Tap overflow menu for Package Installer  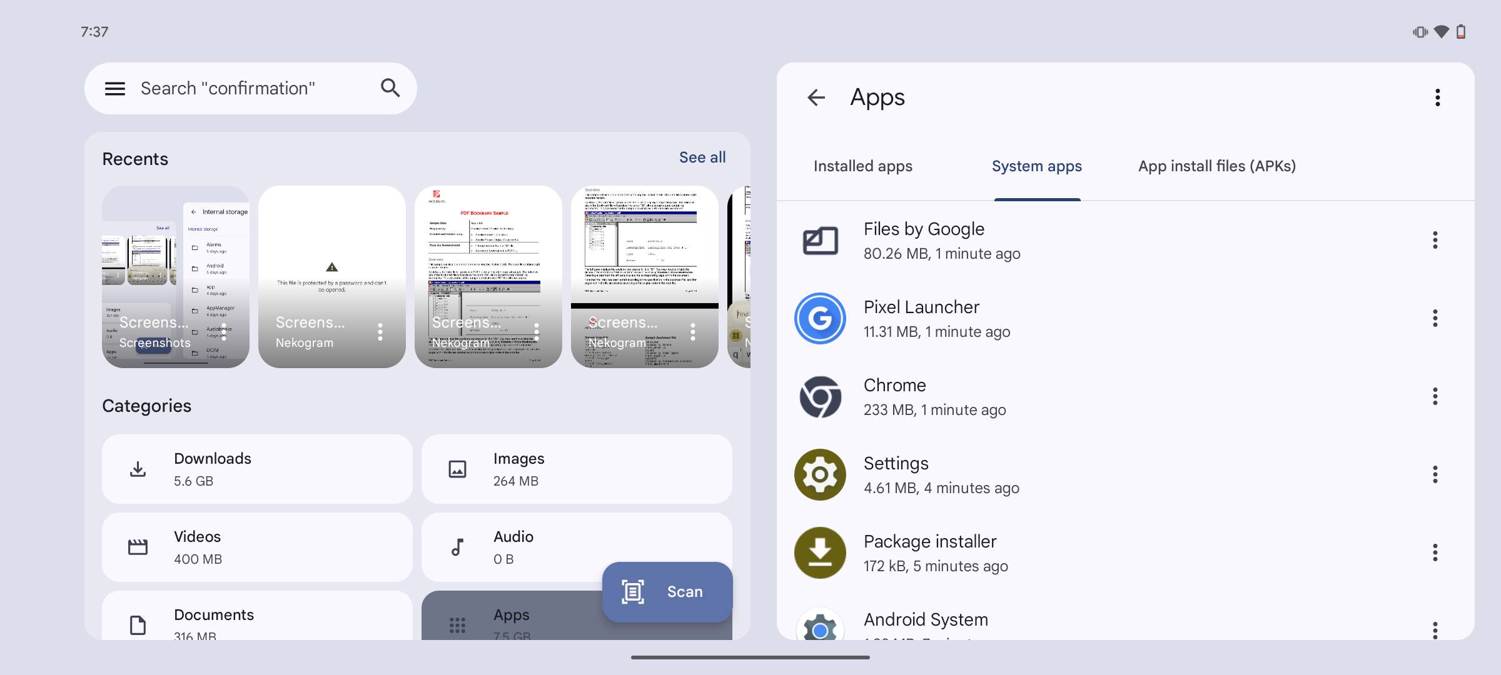tap(1435, 552)
